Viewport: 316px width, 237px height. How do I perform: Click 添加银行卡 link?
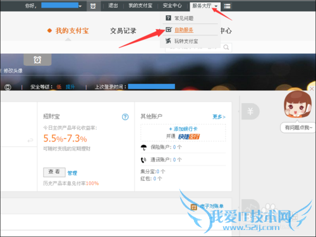[183, 129]
